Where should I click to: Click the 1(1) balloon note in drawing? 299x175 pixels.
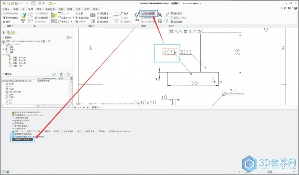(x=170, y=52)
